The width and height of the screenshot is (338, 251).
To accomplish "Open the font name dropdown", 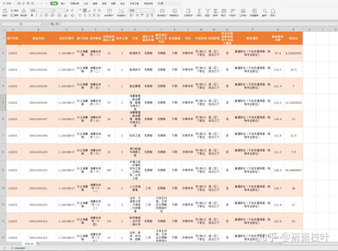I will (40, 10).
